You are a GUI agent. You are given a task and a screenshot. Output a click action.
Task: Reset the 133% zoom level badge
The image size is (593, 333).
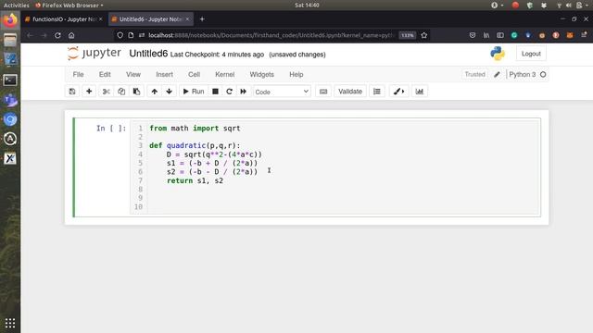408,35
